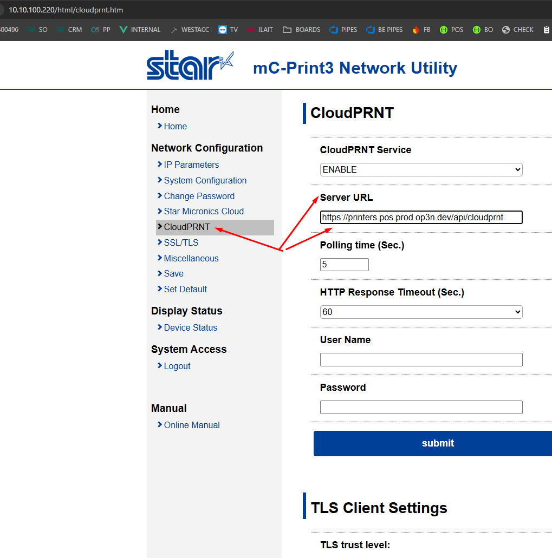Open the Online Manual link
552x558 pixels.
pyautogui.click(x=192, y=425)
